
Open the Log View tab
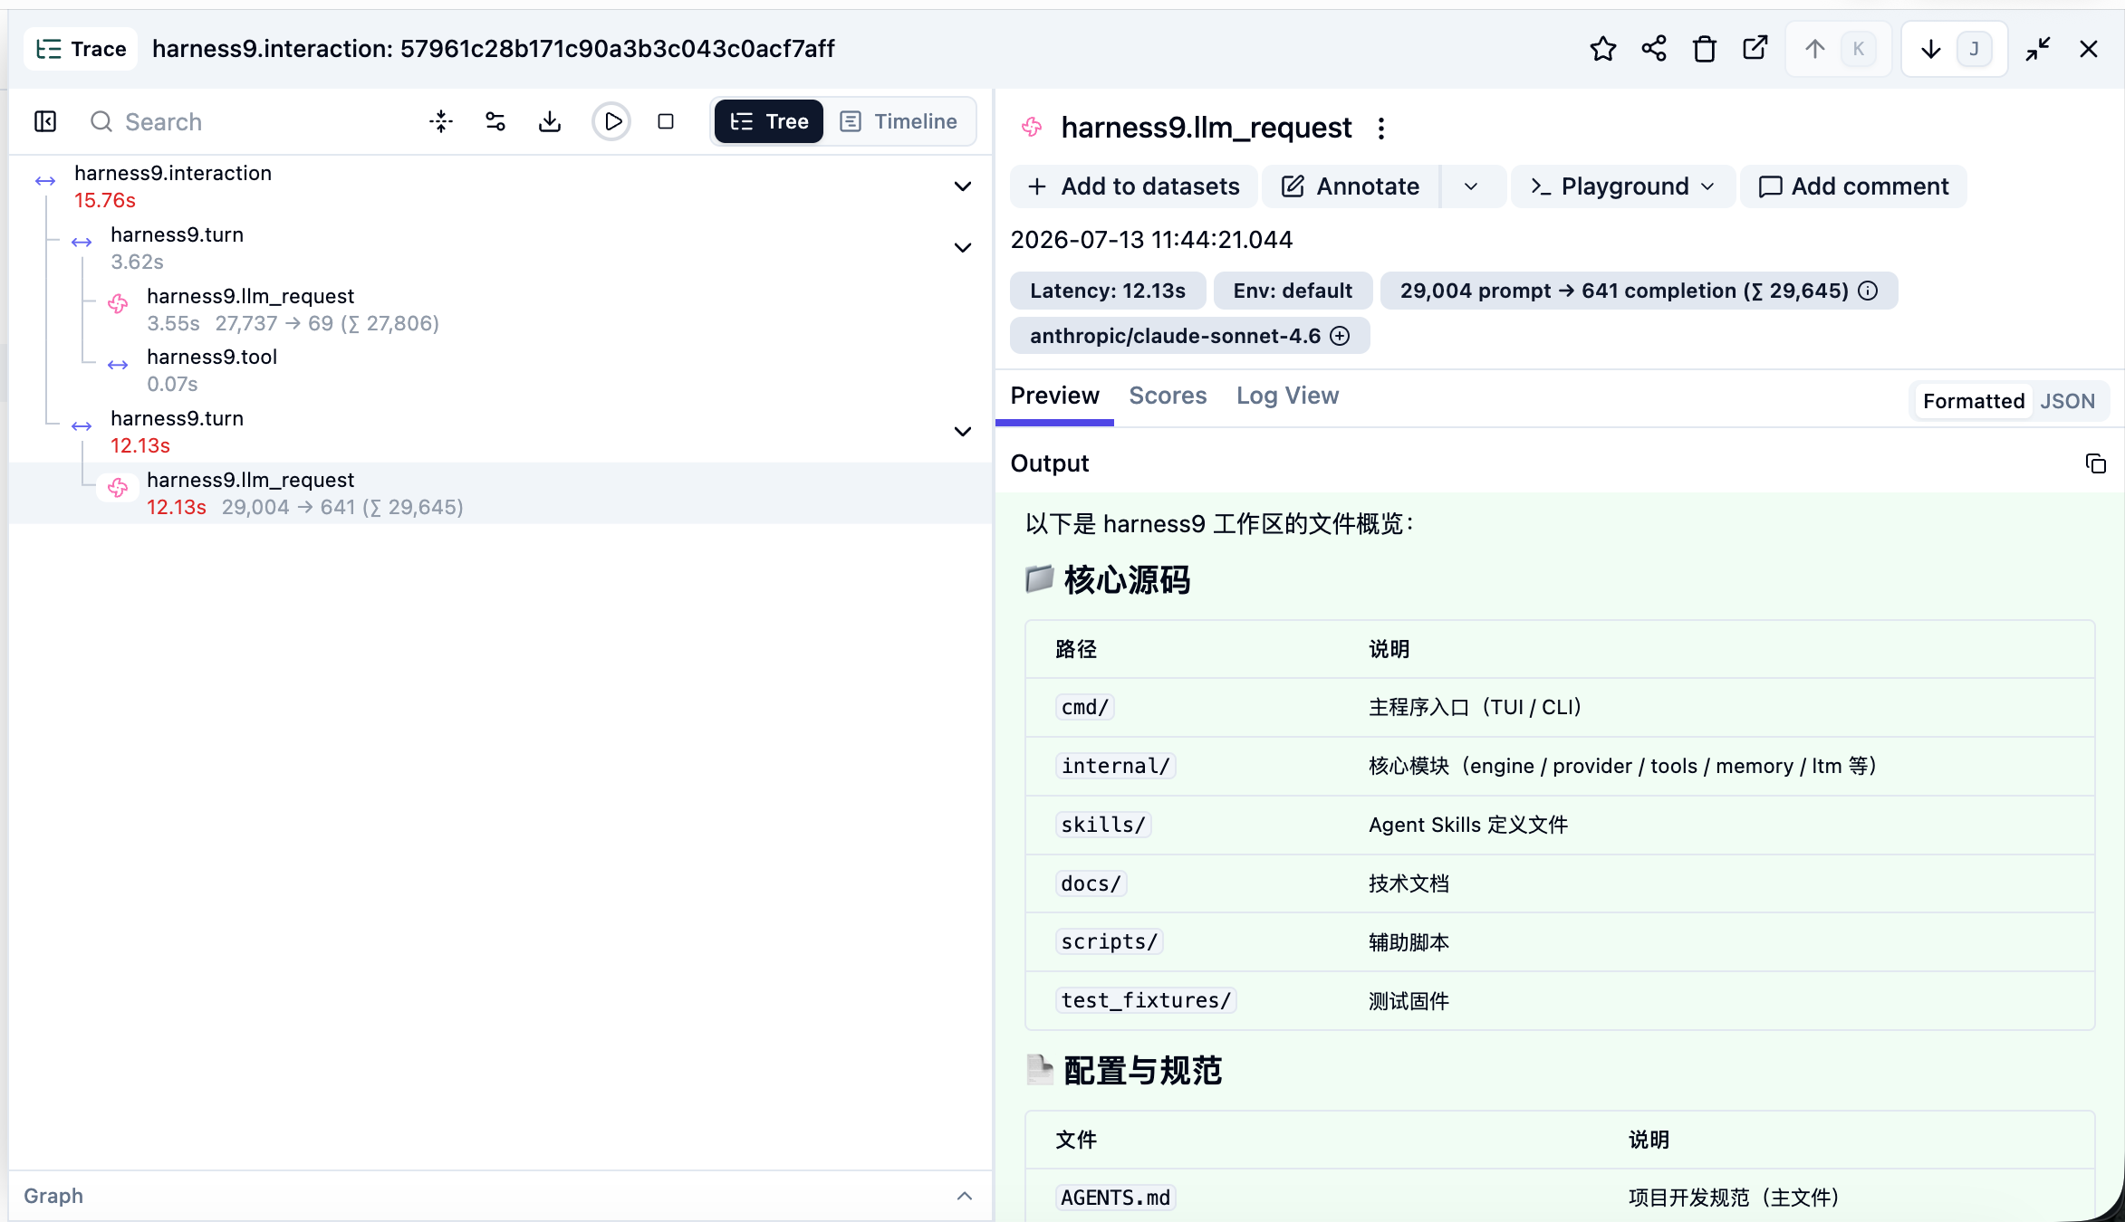point(1287,396)
